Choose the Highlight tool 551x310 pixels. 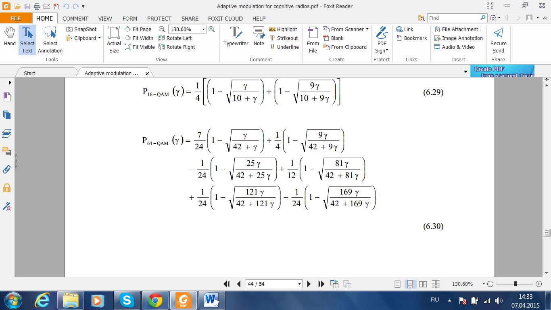tap(283, 29)
